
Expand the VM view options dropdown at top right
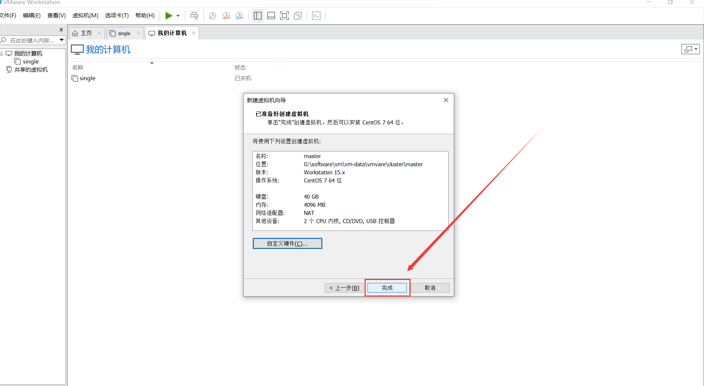(x=696, y=49)
